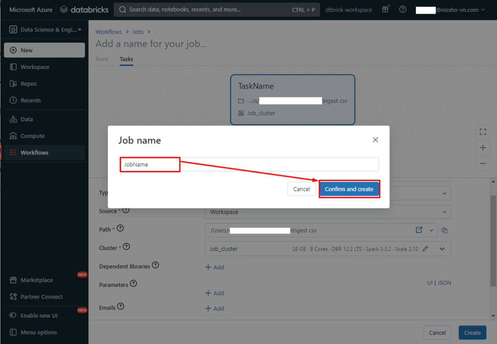Viewport: 497px width, 344px height.
Task: Open Partner Connect from the sidebar
Action: pos(44,297)
